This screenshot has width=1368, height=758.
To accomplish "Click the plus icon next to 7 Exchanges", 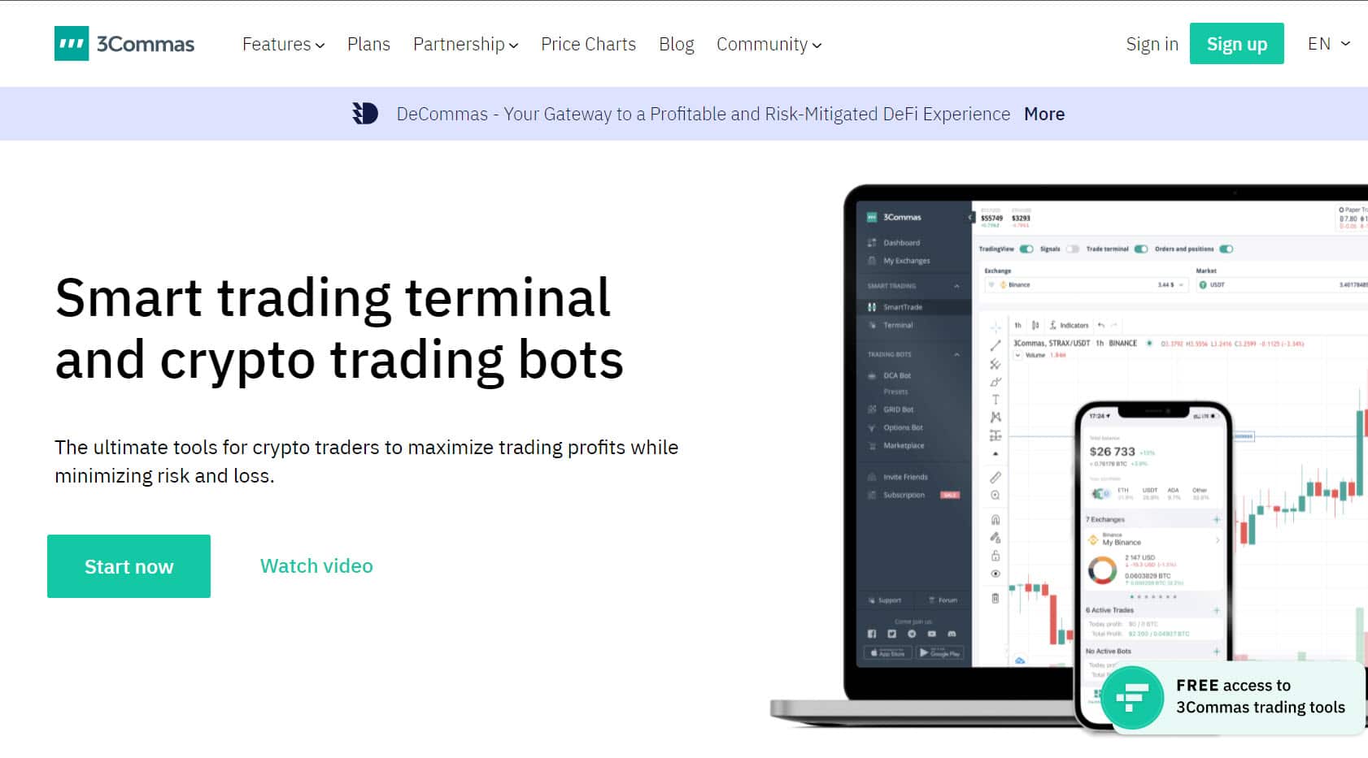I will click(1217, 519).
